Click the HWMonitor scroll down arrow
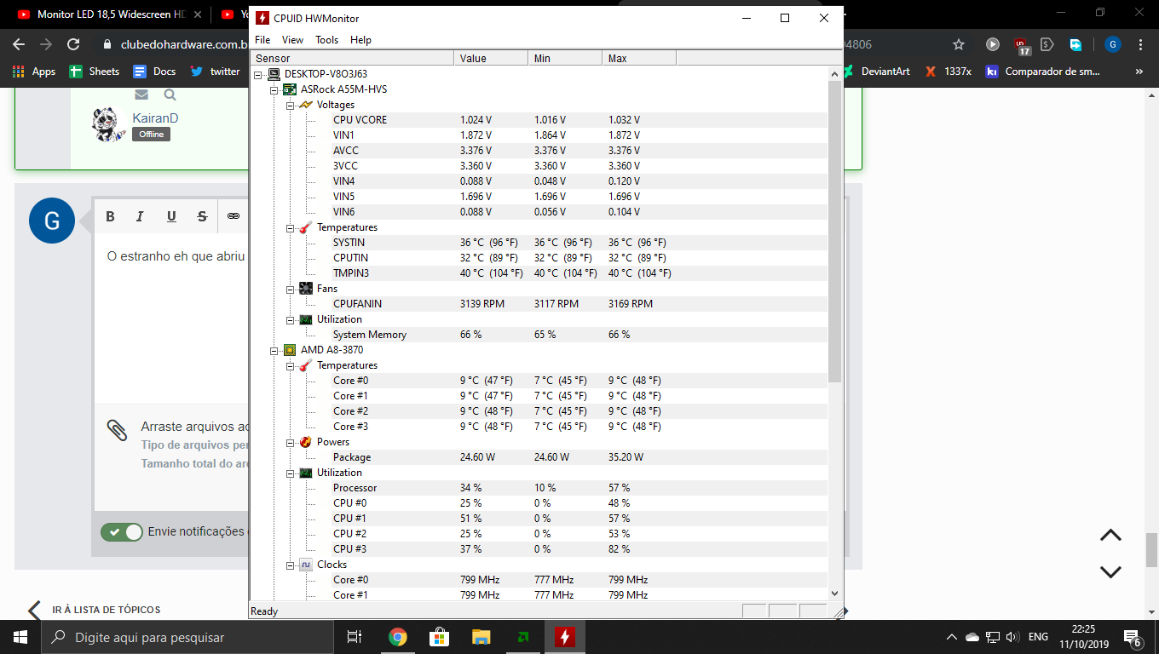This screenshot has width=1159, height=654. click(x=834, y=594)
